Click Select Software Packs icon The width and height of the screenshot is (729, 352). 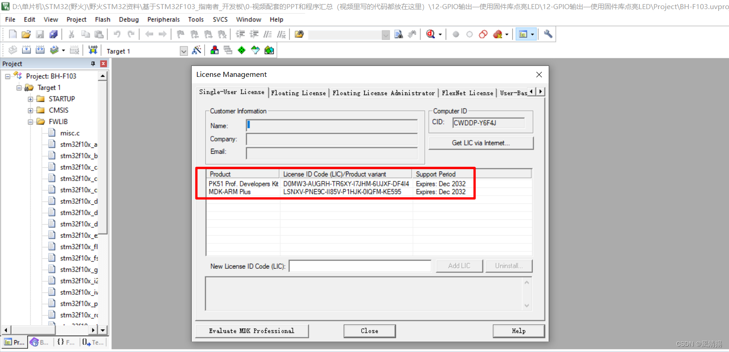255,50
